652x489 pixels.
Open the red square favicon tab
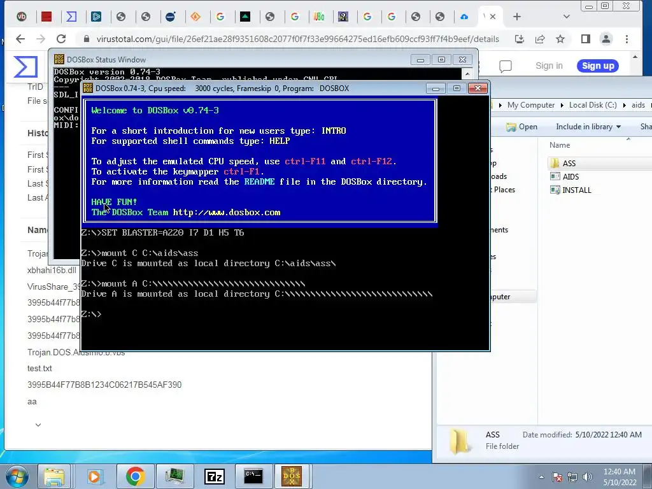46,17
